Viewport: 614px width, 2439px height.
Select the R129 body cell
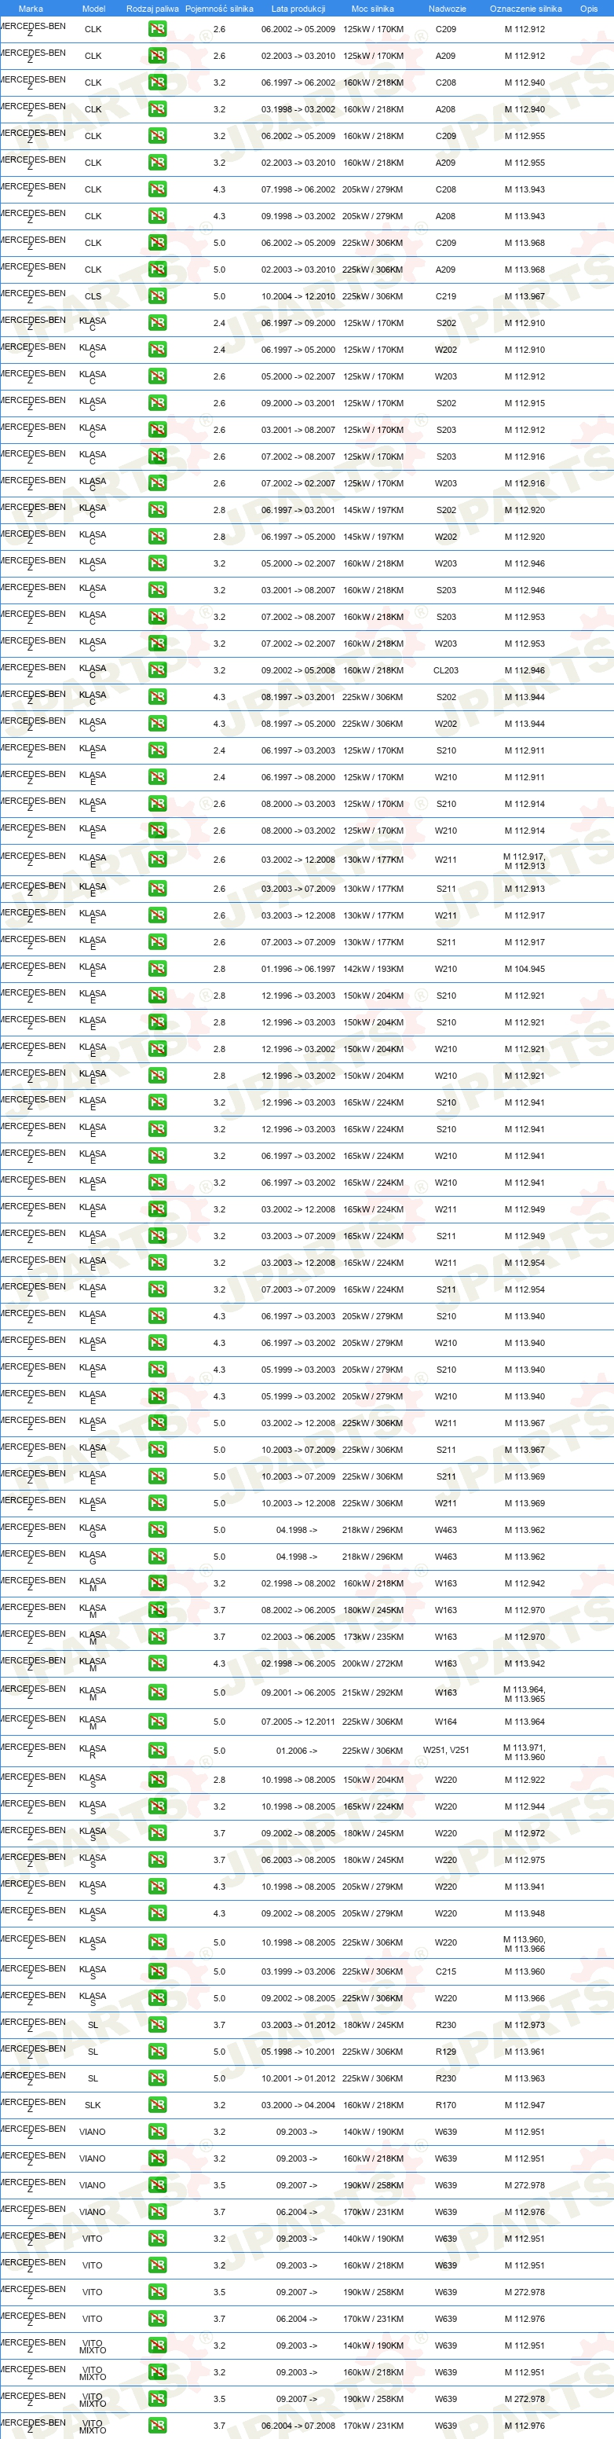pos(446,2052)
